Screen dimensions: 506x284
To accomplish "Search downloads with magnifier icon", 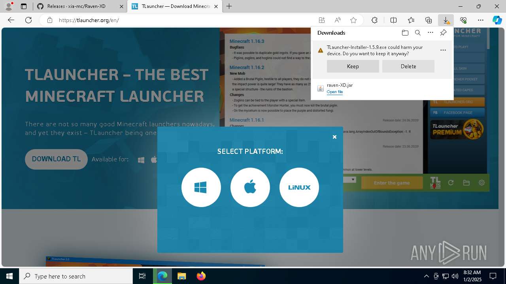I will [418, 33].
